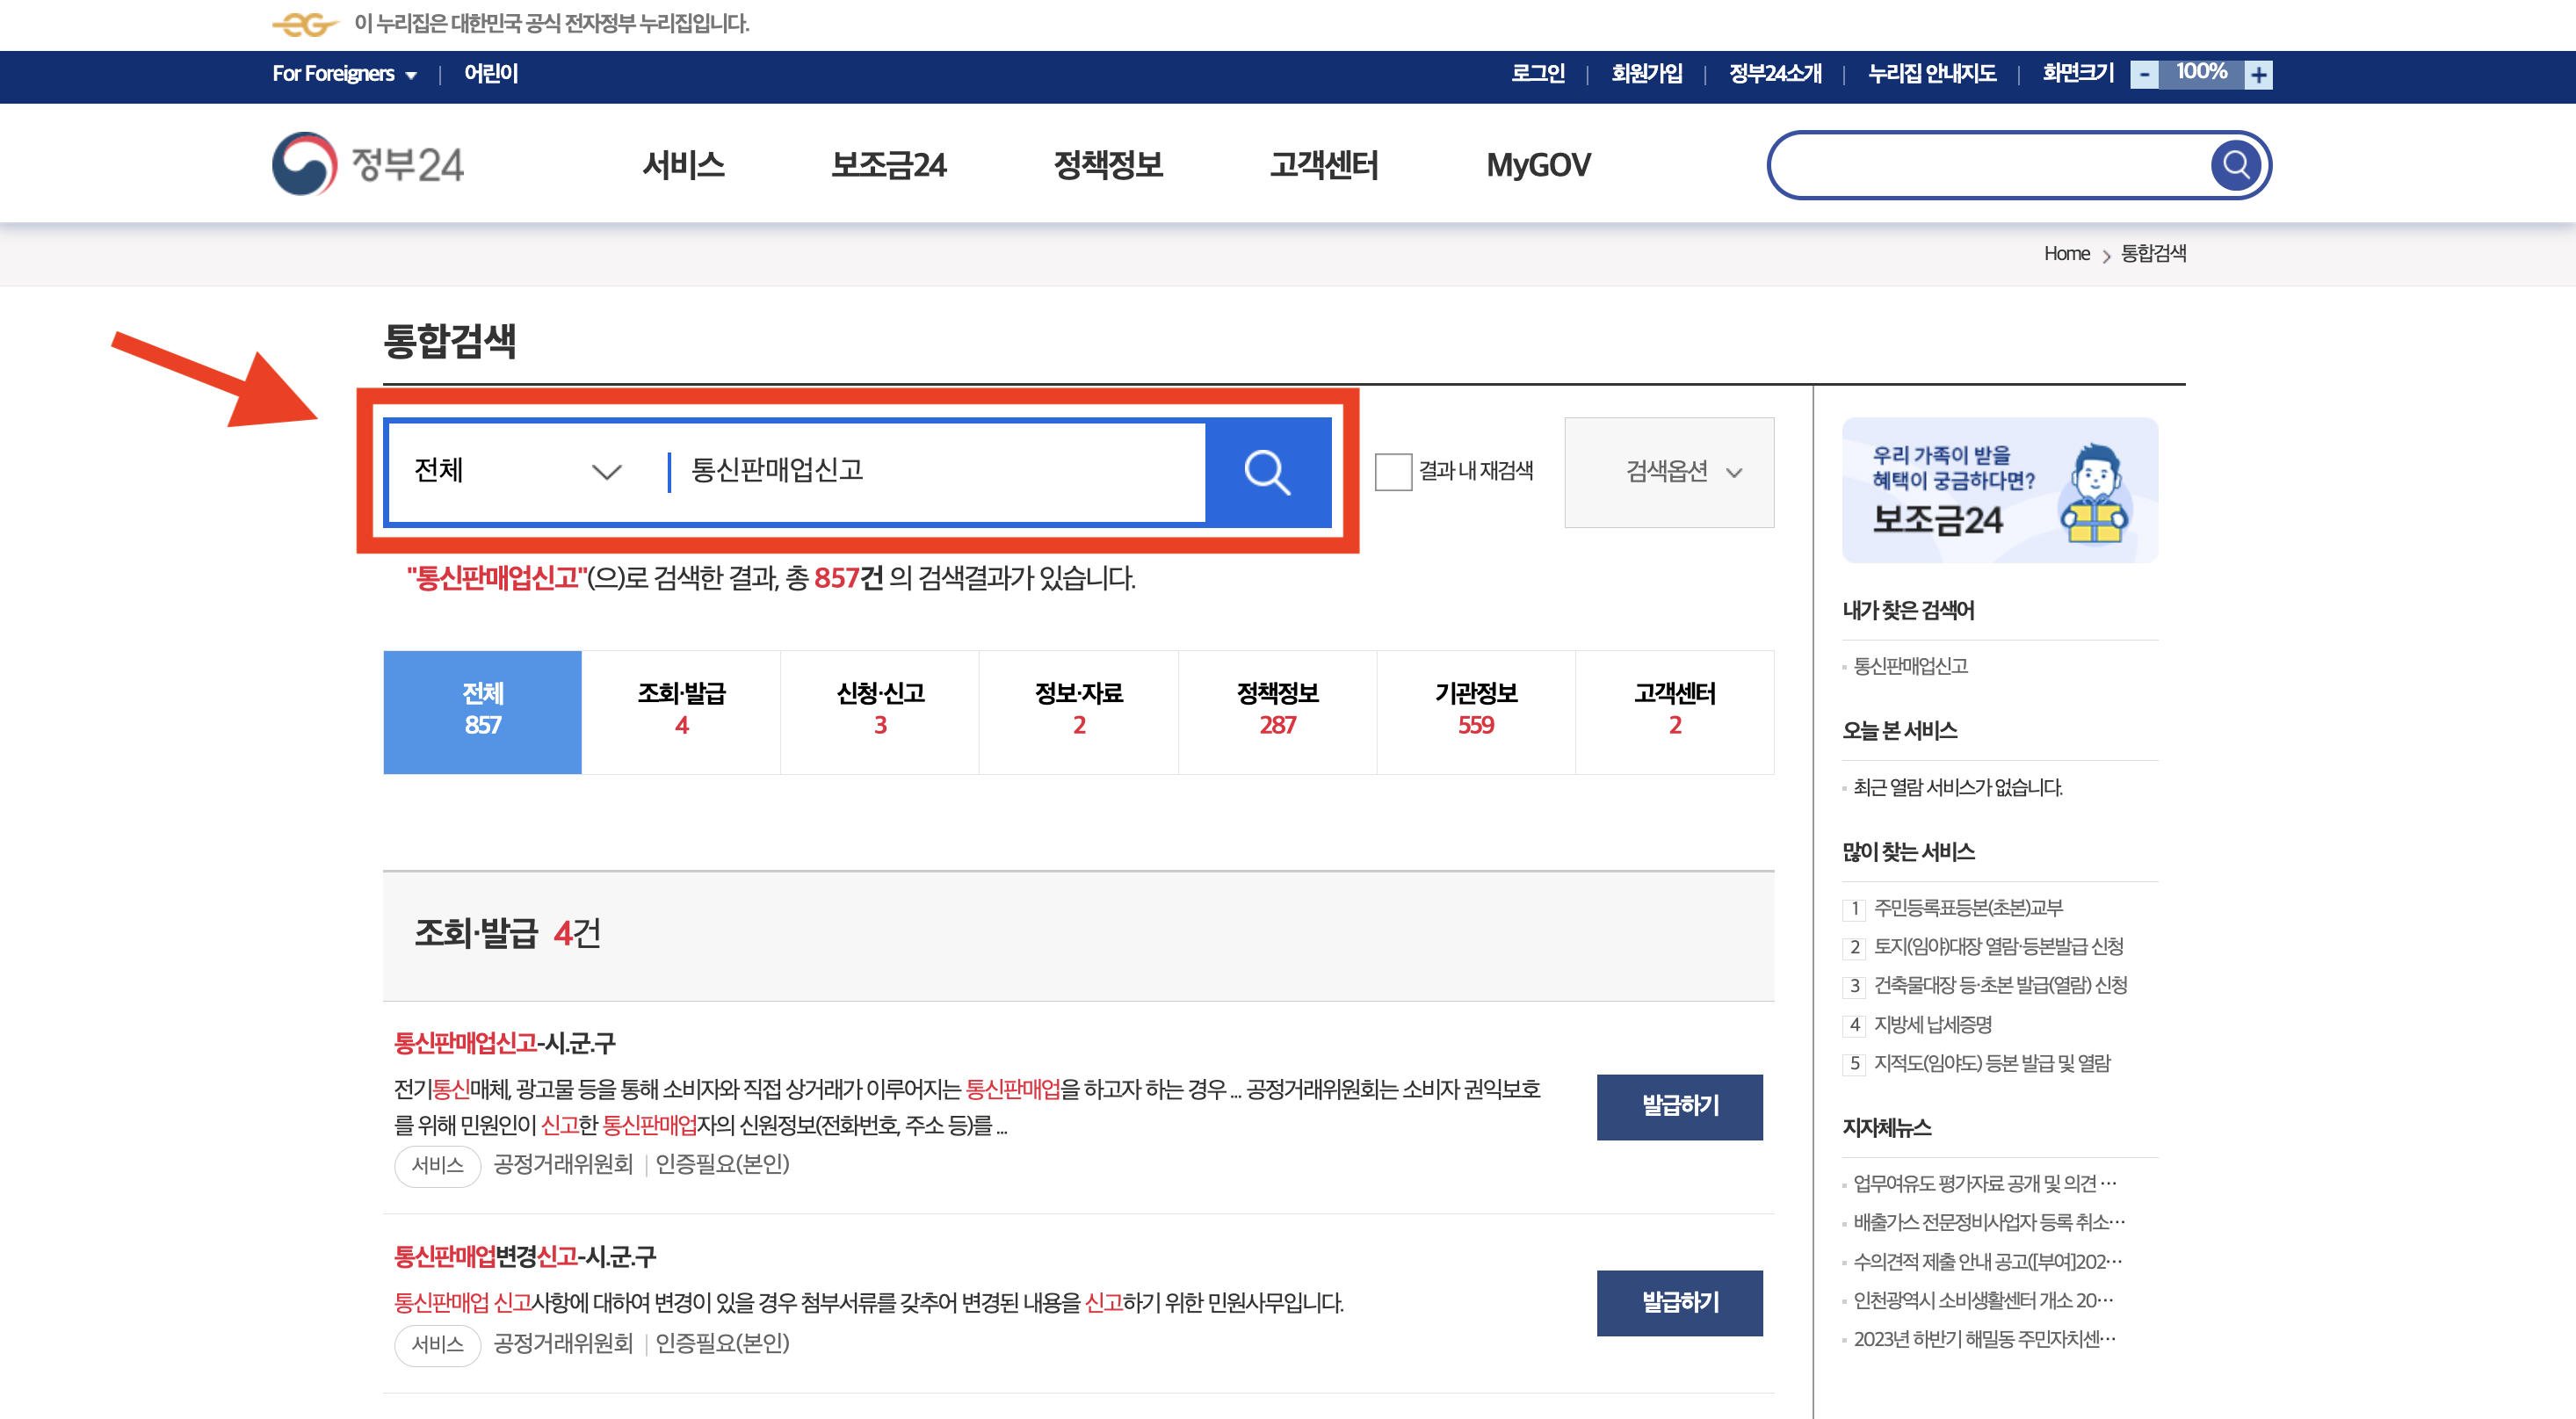Open the 전체 search category dropdown

518,471
